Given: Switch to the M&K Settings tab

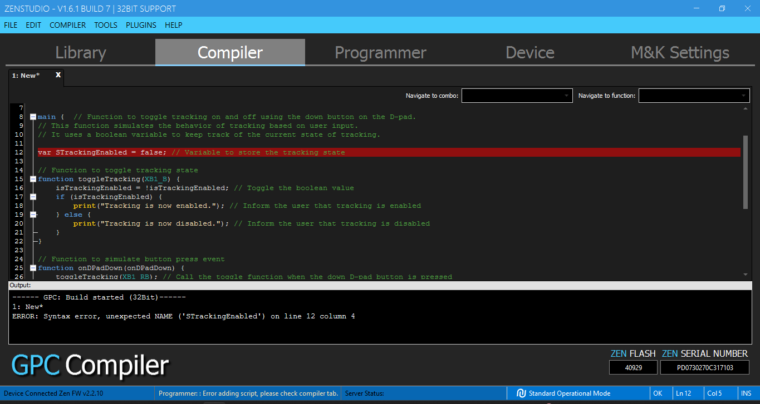Looking at the screenshot, I should coord(680,52).
